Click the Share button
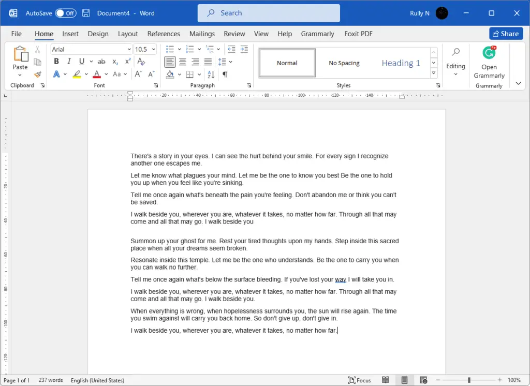This screenshot has width=530, height=386. [506, 33]
